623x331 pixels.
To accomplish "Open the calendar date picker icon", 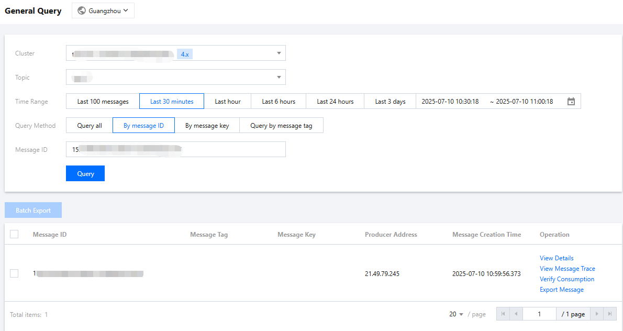I will (x=571, y=102).
